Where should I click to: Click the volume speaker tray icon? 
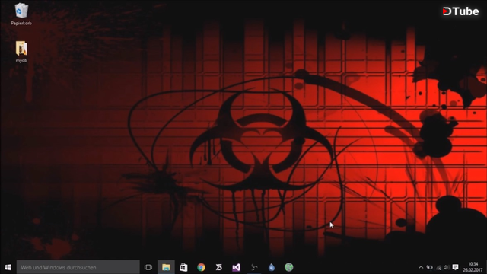(447, 267)
